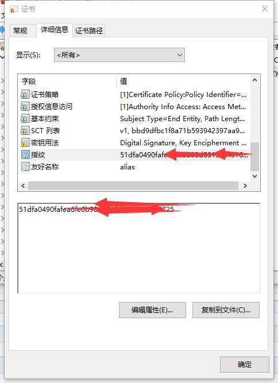Select the 密钥用法 warning icon
Viewport: 278px width, 383px height.
click(25, 142)
